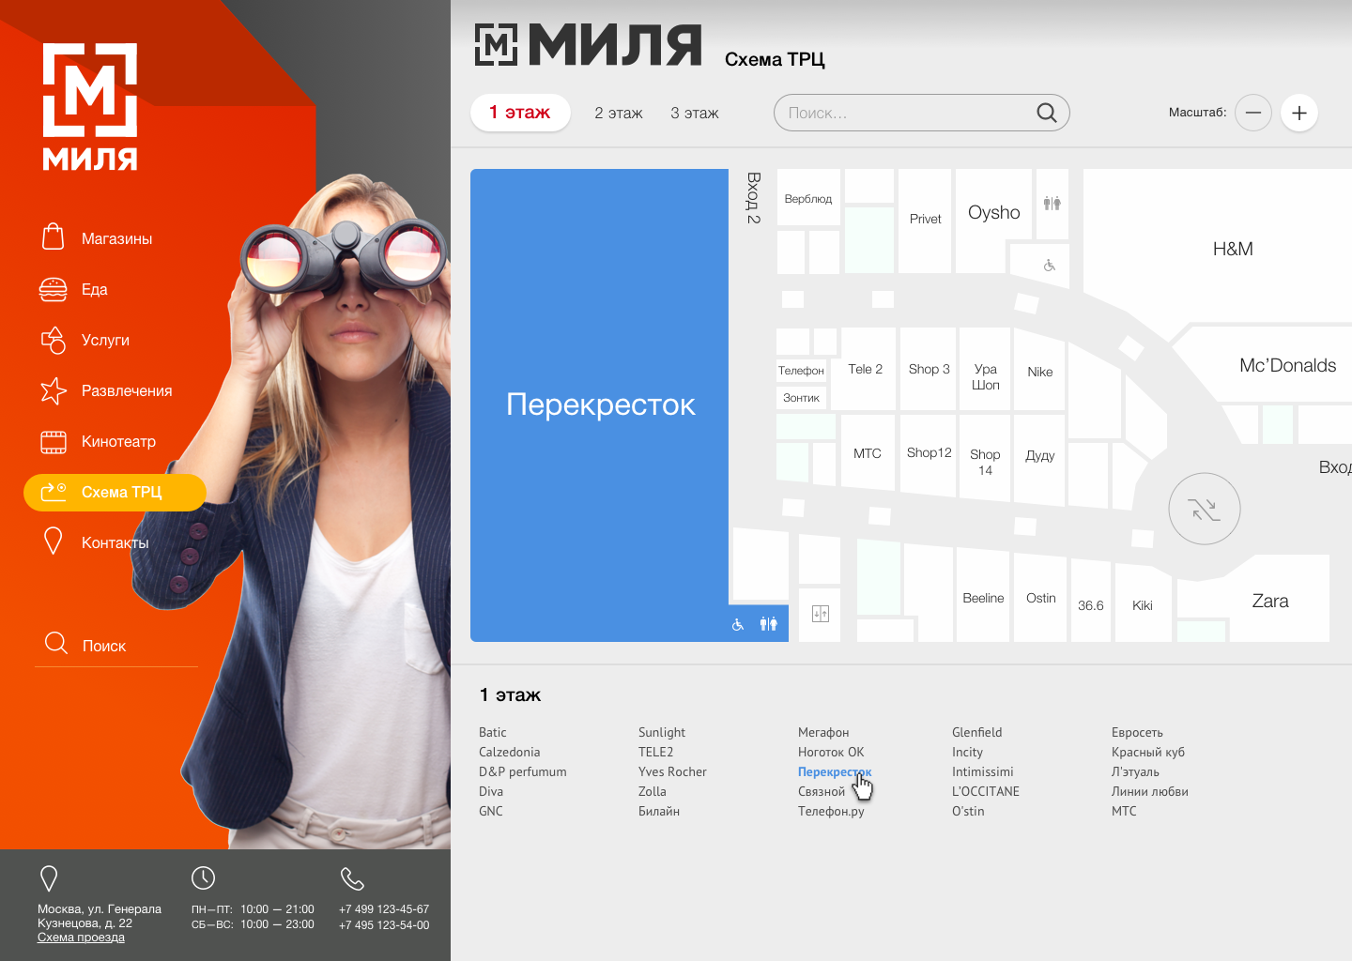Open the Развлечения menu section
The image size is (1352, 961).
pos(127,390)
